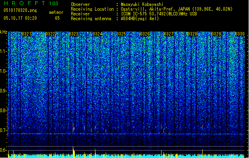Select the 0323 time marker
Viewport: 249px width, 158px height.
pyautogui.click(x=74, y=34)
